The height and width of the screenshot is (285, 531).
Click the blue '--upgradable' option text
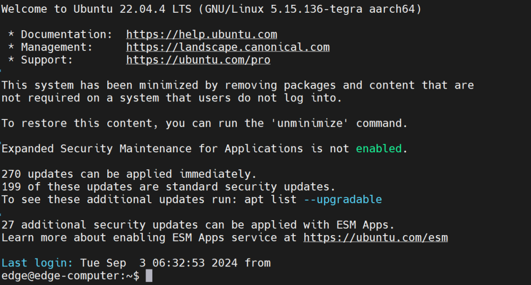click(342, 200)
